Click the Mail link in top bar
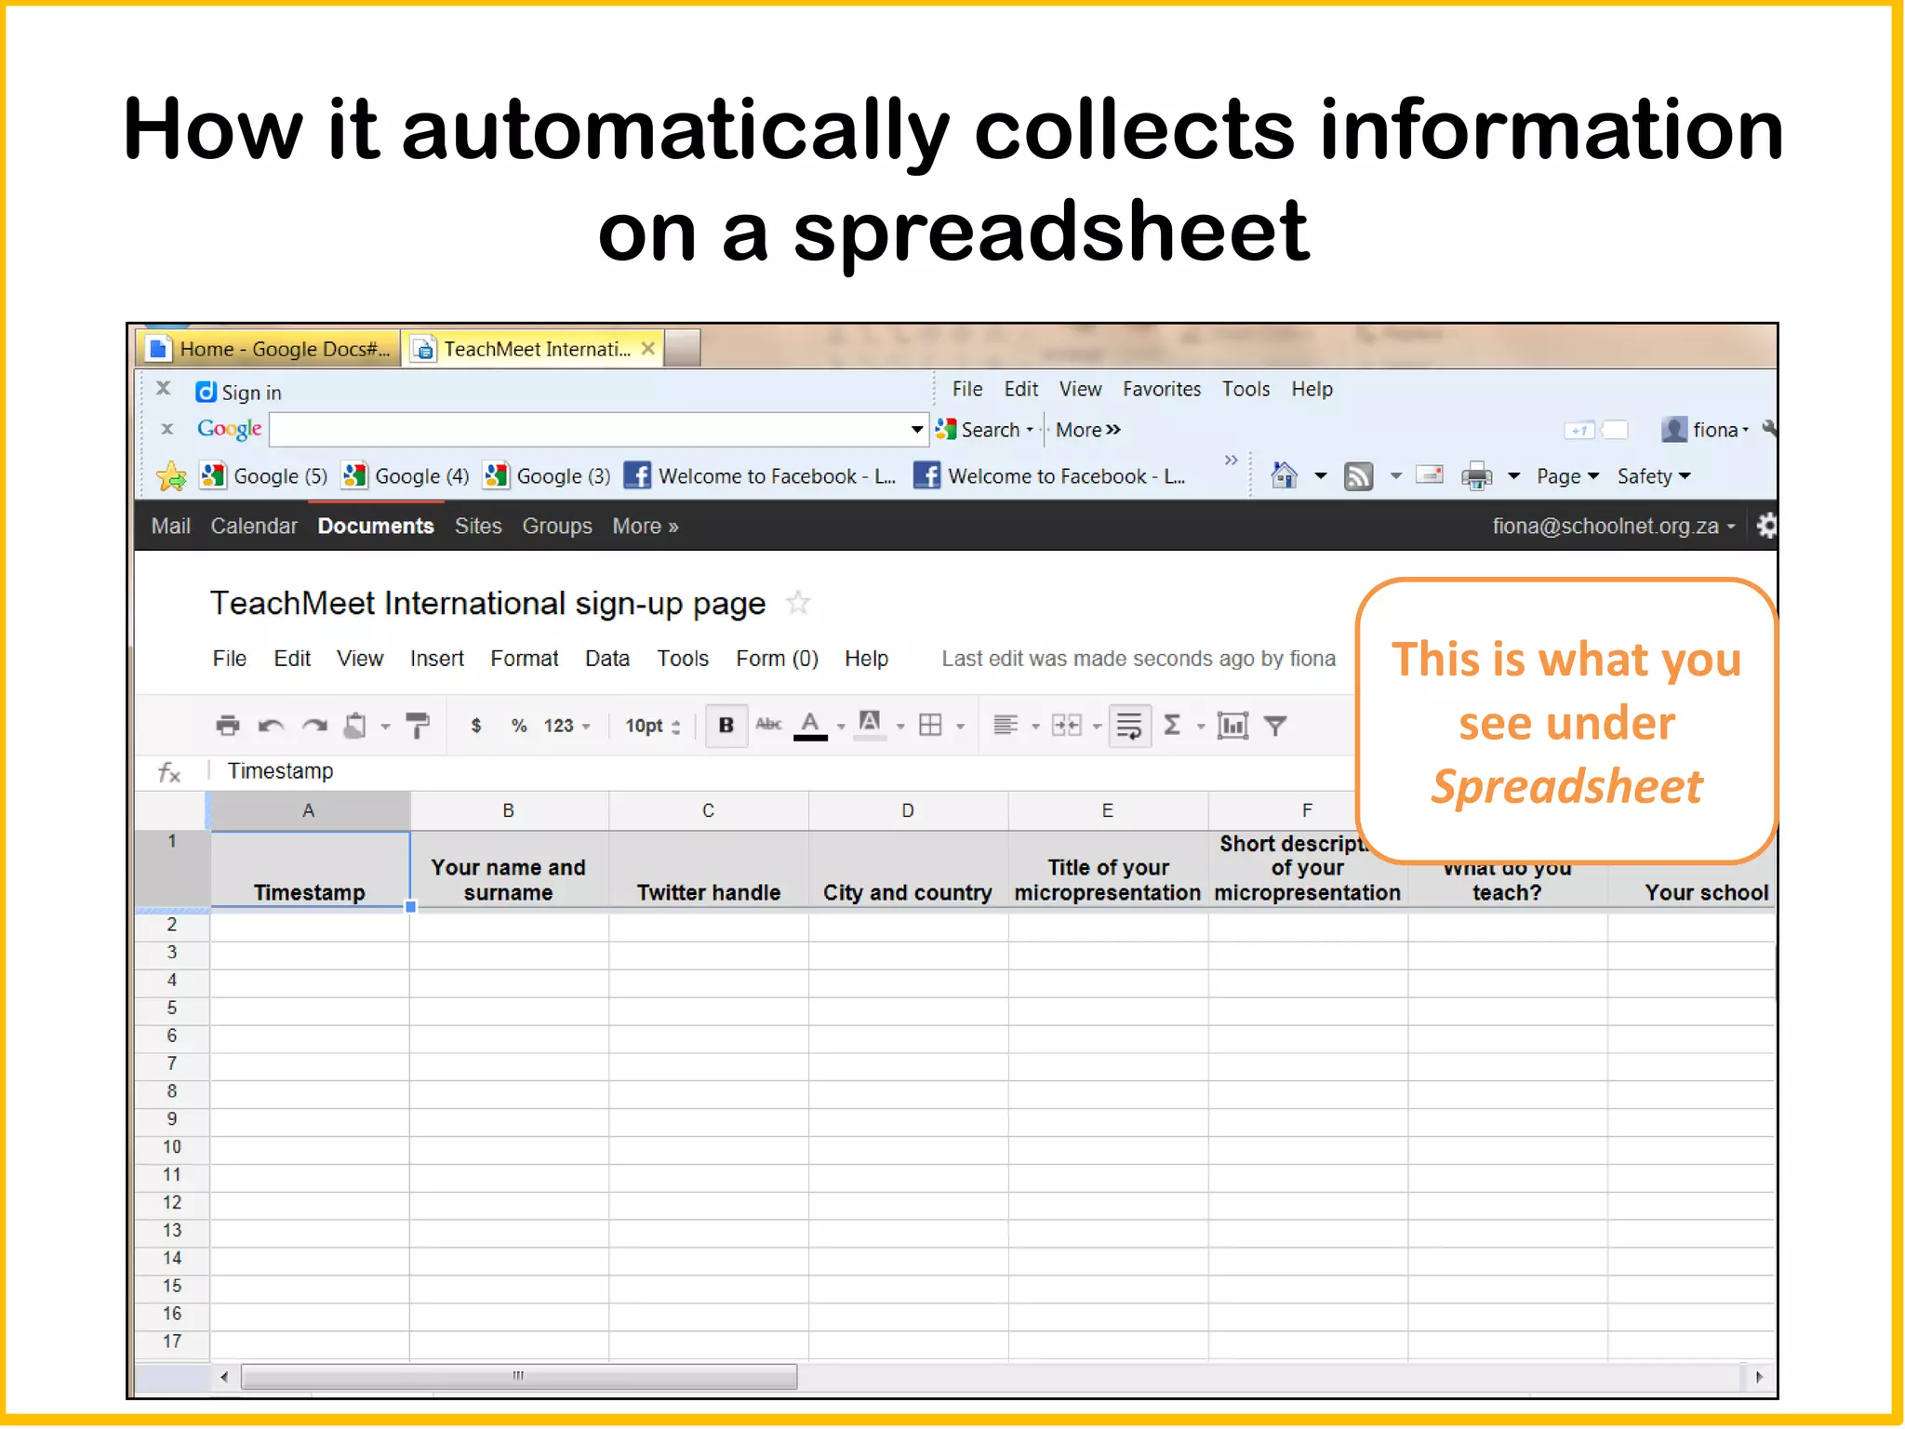Screen dimensions: 1905x1429 [171, 527]
